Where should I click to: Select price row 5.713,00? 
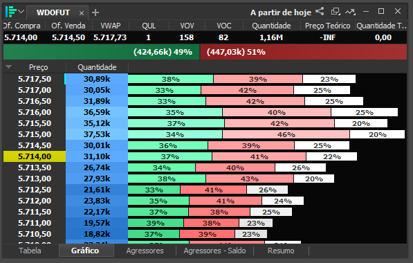point(35,179)
